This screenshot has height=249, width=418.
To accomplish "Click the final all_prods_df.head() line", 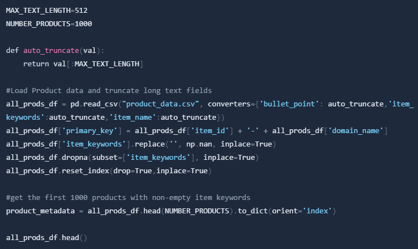I will (46, 237).
